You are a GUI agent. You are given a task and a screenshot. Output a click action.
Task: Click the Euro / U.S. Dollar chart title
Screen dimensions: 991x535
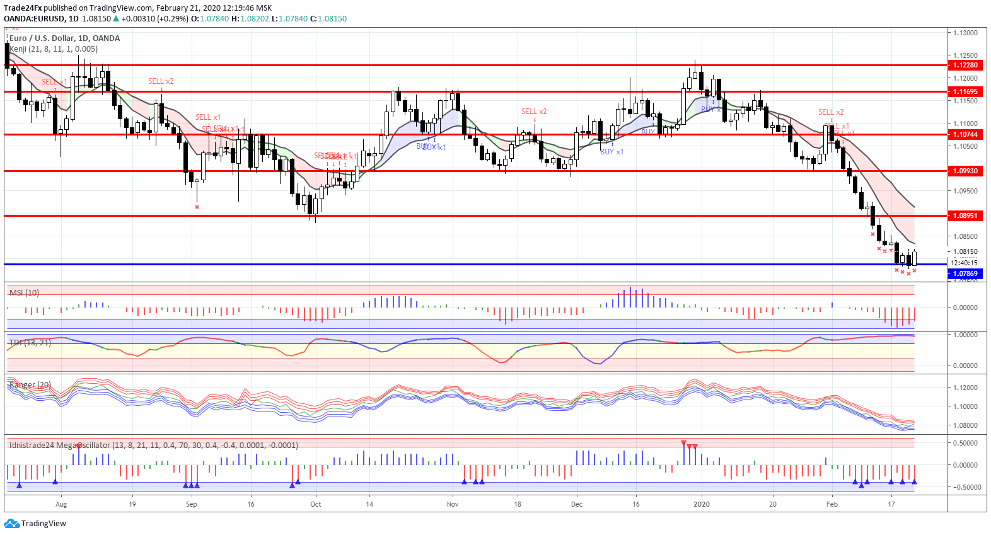64,38
